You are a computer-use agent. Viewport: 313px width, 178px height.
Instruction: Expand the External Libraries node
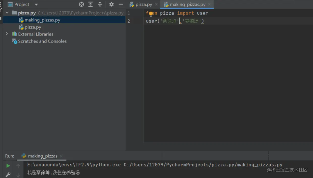(7, 34)
